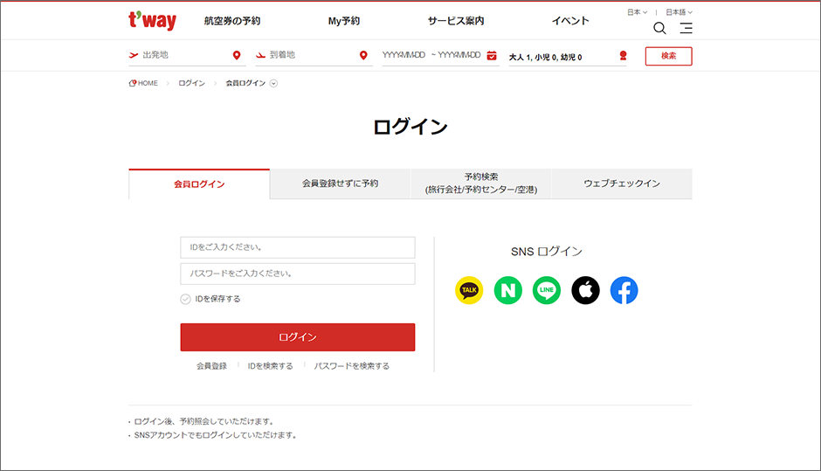Select the ウェブチェックイン tab
The width and height of the screenshot is (821, 471).
pyautogui.click(x=621, y=184)
